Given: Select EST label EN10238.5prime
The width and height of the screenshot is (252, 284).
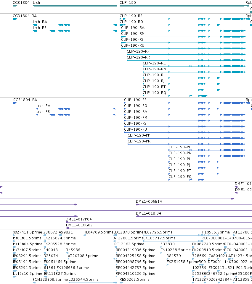Looking at the screenshot, I should [176, 250].
